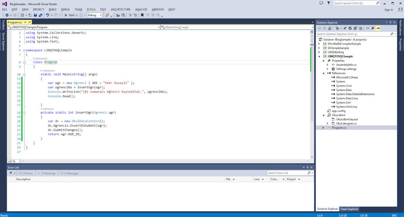Open the ANALYZE menu

point(141,10)
